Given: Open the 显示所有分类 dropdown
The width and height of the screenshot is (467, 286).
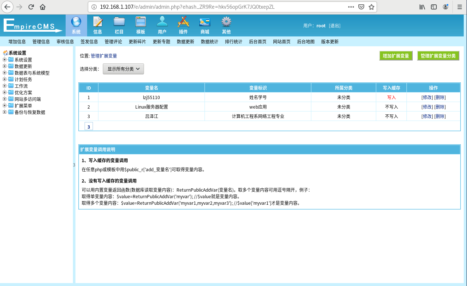Looking at the screenshot, I should coord(123,69).
